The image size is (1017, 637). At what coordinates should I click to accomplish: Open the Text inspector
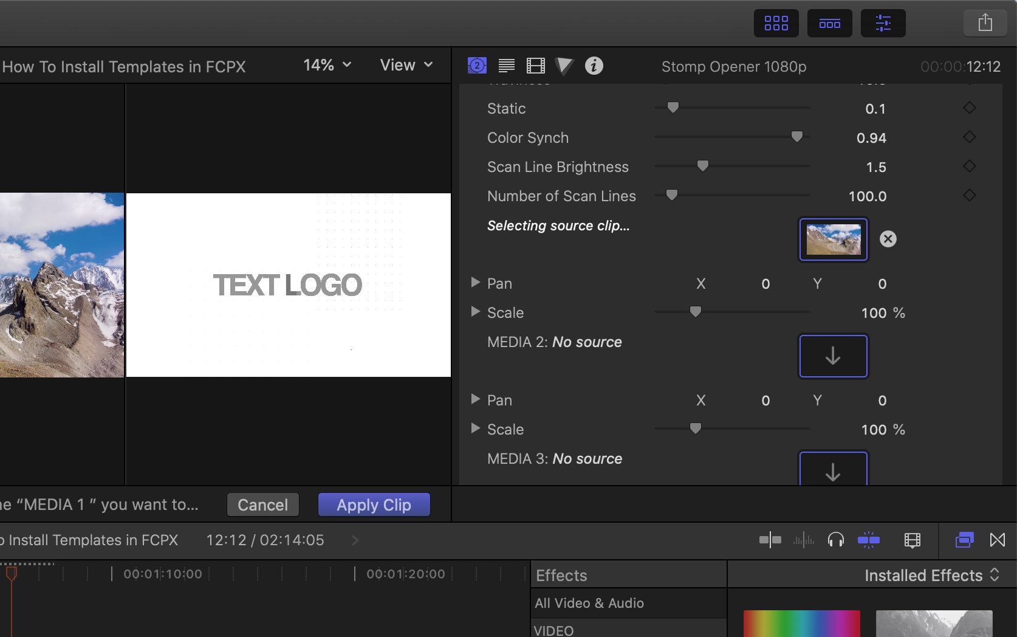click(506, 66)
